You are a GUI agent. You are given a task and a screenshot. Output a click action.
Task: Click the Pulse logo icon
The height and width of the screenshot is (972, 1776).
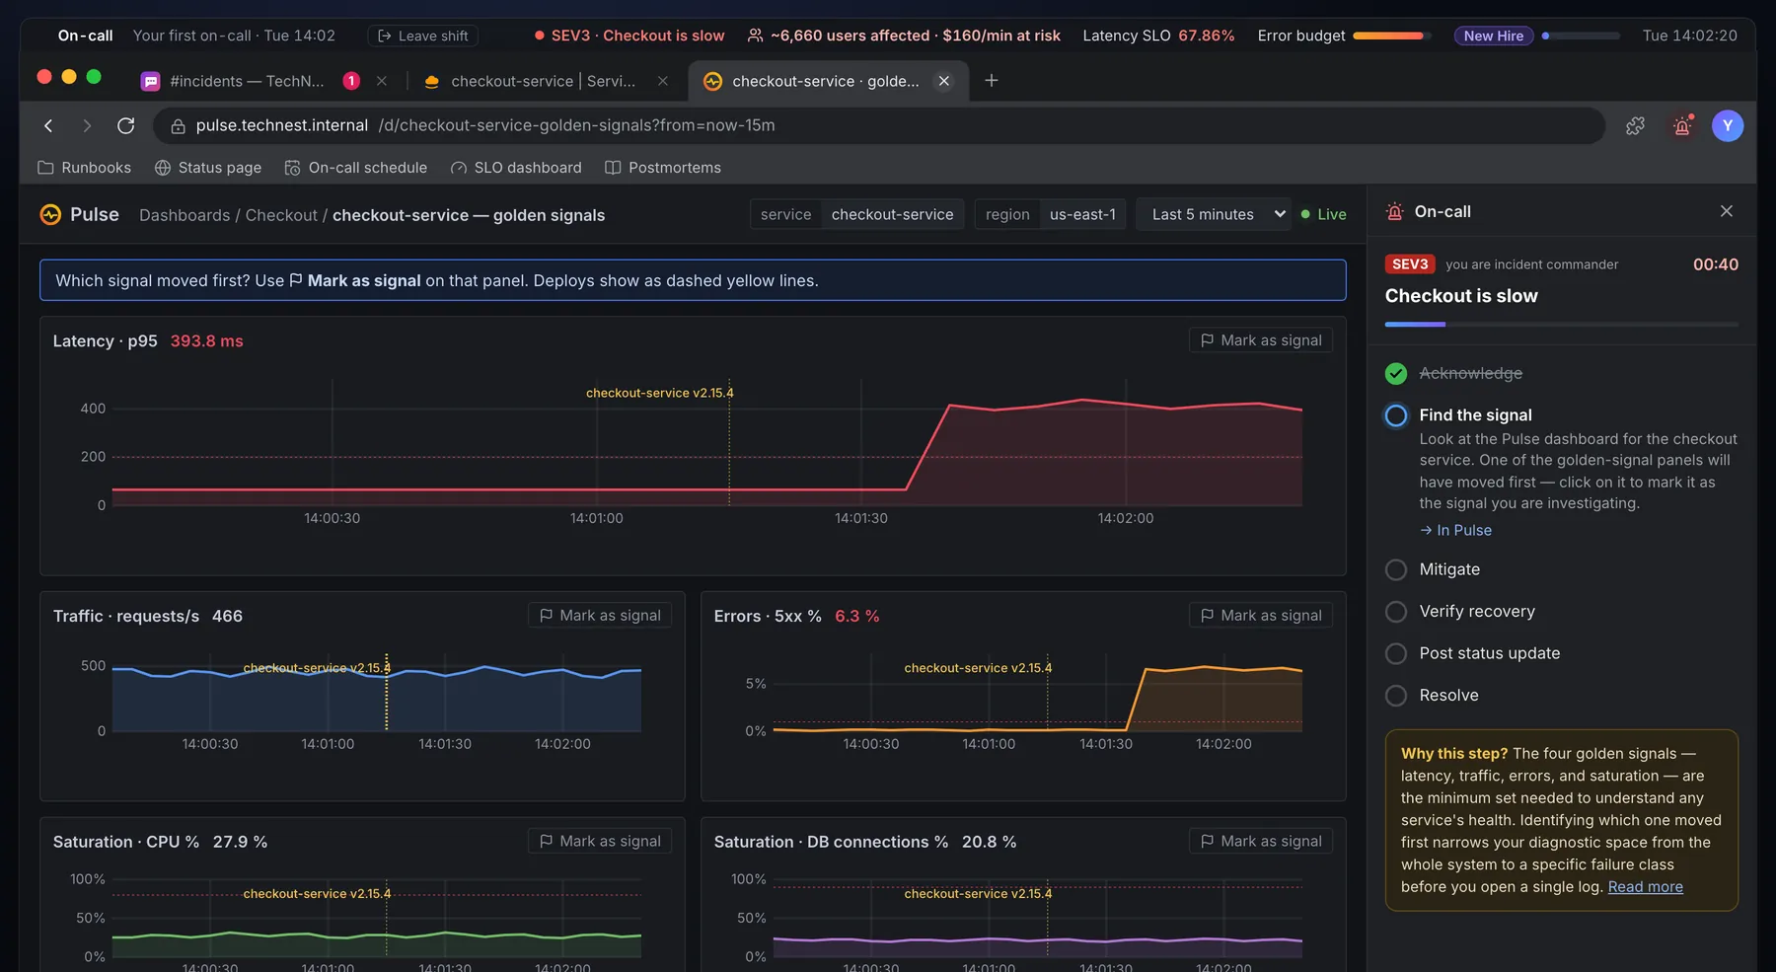50,214
